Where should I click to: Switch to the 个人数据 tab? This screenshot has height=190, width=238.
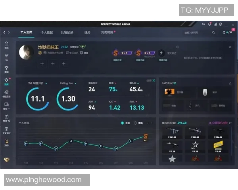(x=46, y=32)
